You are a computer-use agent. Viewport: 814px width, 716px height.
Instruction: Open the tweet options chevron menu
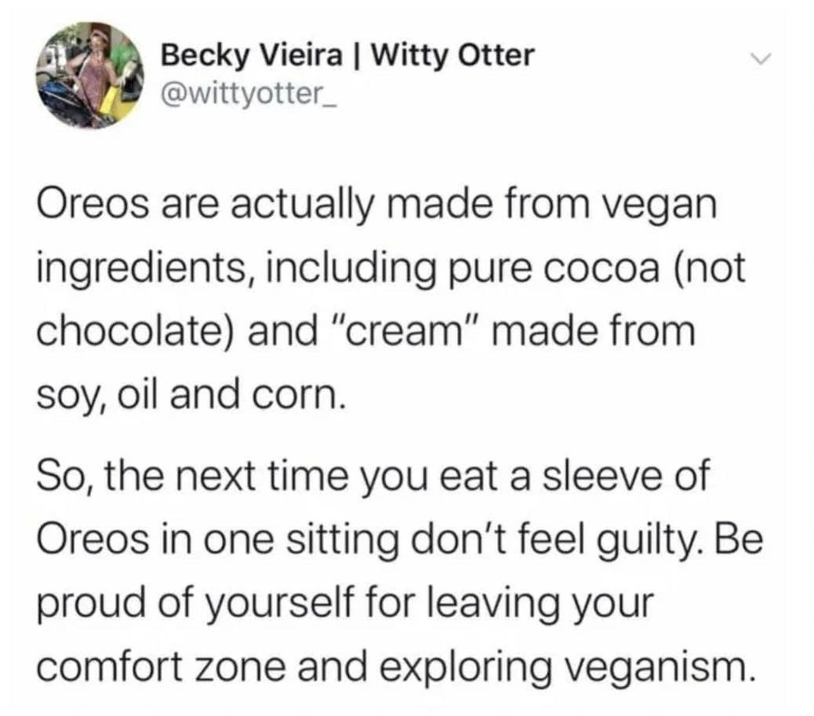coord(757,59)
